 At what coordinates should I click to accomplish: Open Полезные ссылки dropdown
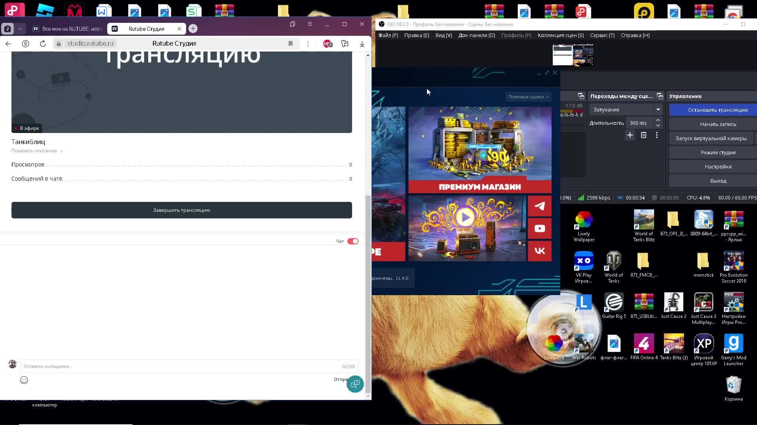click(528, 97)
